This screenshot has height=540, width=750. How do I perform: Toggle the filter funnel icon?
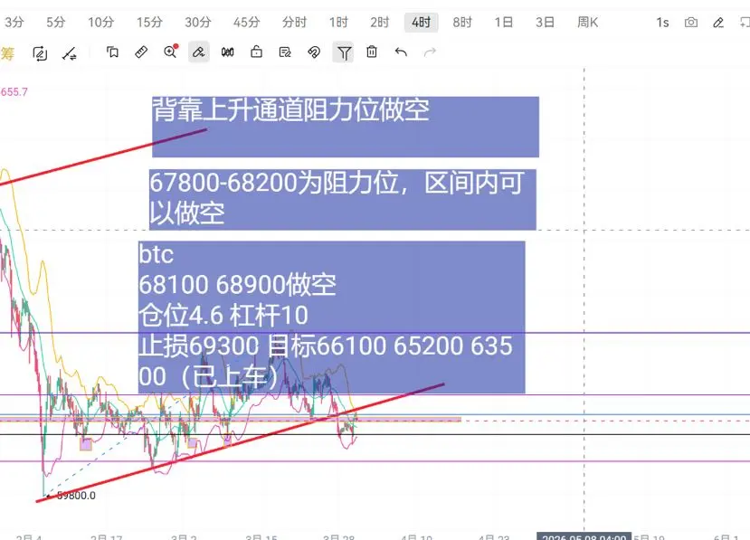point(344,52)
